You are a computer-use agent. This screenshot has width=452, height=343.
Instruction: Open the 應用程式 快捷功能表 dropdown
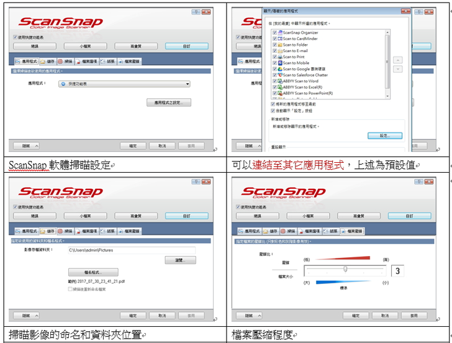click(x=124, y=84)
